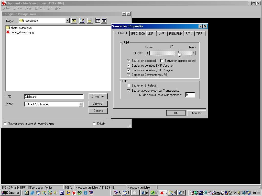Launch IrfanView from quick launch bar
Viewport: 262px width, 196px height.
tap(73, 193)
